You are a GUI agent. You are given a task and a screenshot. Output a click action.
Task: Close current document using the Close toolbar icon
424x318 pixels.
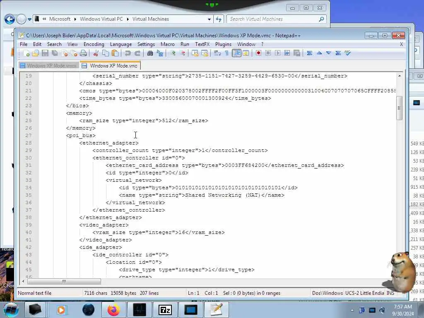[64, 53]
